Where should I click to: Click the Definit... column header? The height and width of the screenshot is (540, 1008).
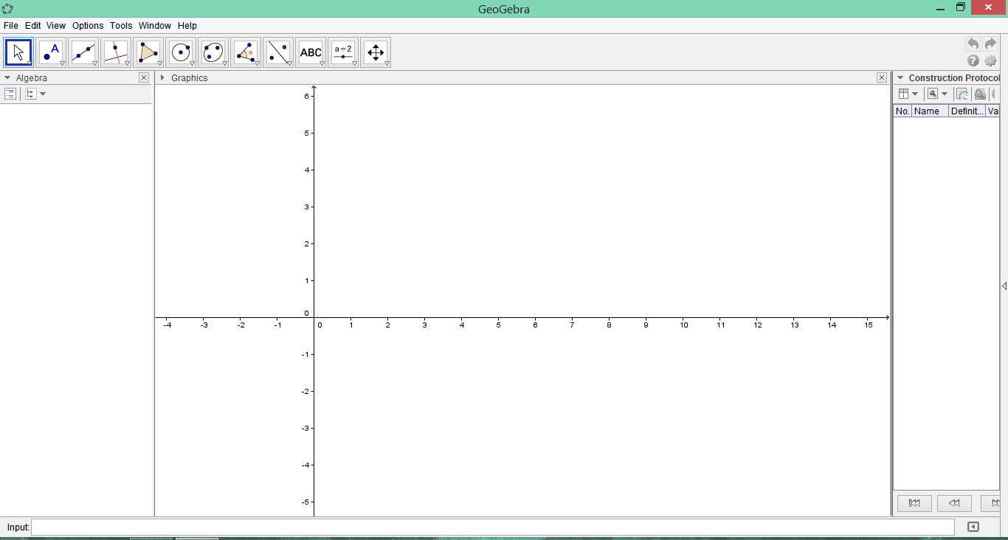coord(967,111)
